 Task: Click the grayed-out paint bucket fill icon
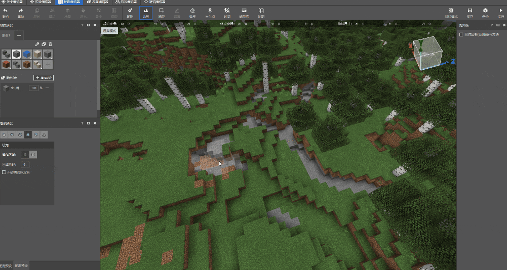click(x=83, y=11)
